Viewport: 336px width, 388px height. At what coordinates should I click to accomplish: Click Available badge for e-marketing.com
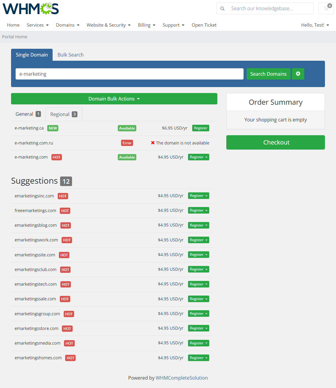click(127, 157)
